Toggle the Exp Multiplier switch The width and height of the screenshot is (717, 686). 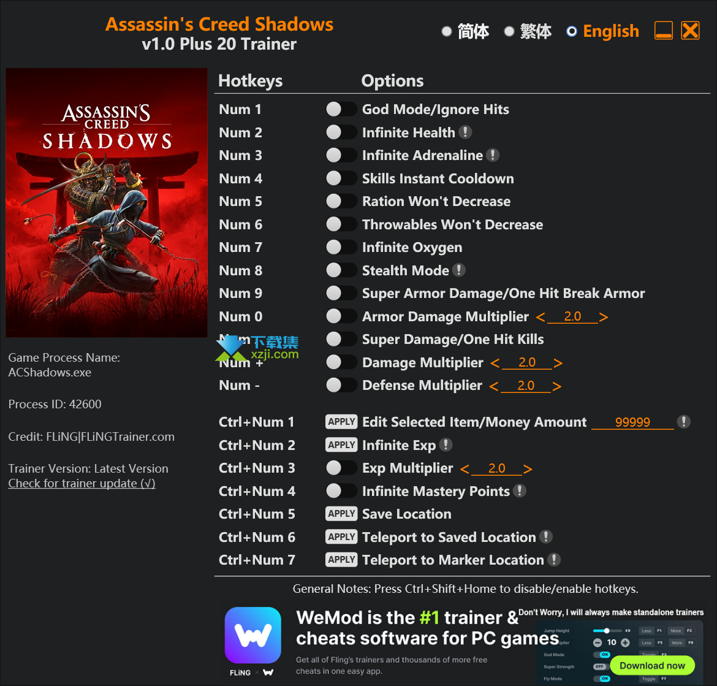click(x=341, y=467)
